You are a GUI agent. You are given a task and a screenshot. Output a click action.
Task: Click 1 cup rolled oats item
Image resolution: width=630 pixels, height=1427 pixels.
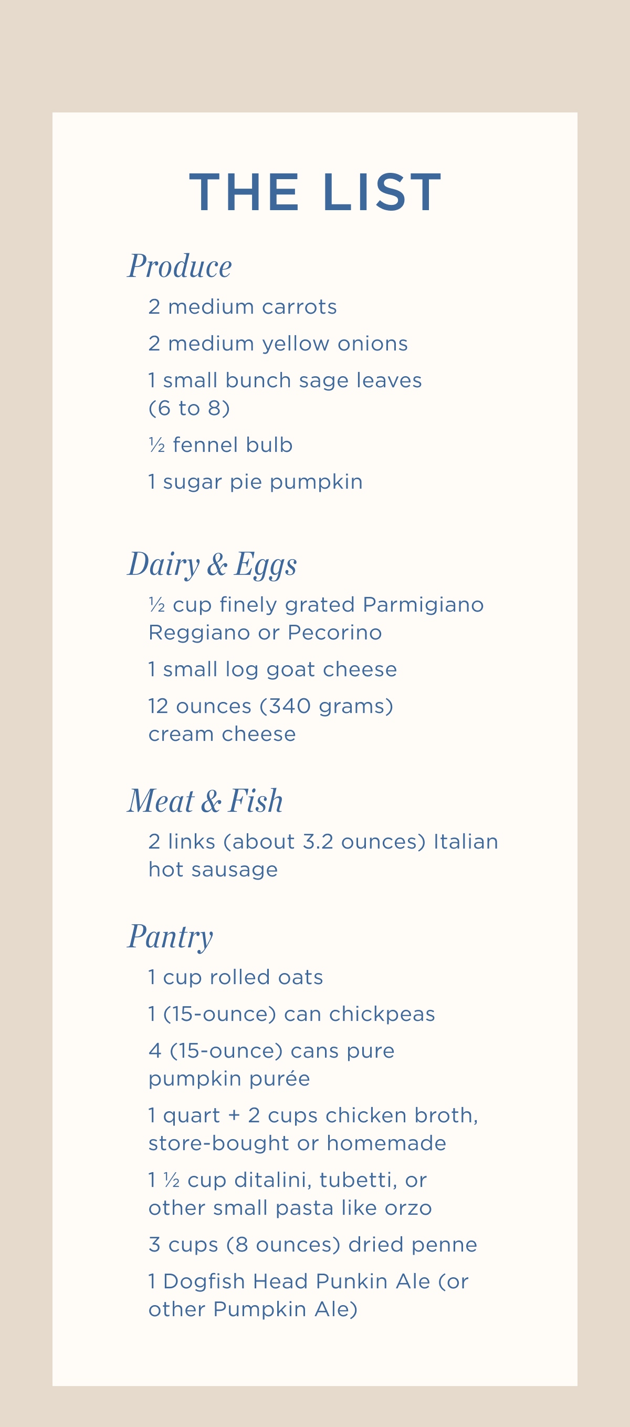tap(235, 977)
